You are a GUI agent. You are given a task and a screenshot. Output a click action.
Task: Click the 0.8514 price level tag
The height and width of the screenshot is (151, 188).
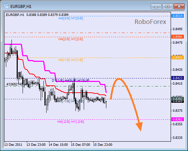click(178, 16)
